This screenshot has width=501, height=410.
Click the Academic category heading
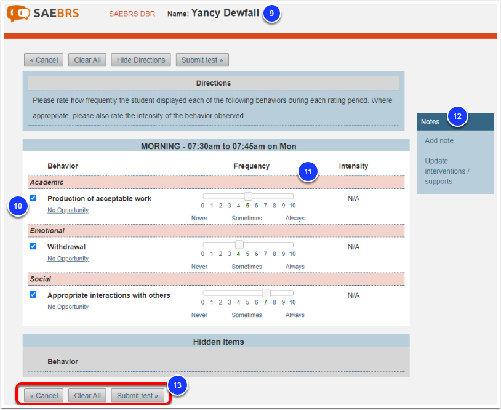pyautogui.click(x=216, y=182)
